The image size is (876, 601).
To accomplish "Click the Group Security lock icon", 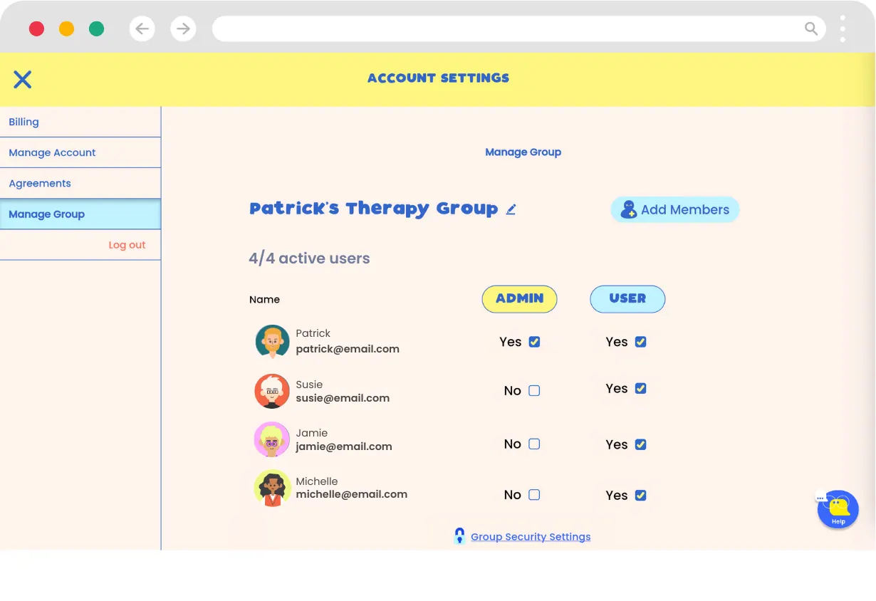I will (459, 536).
